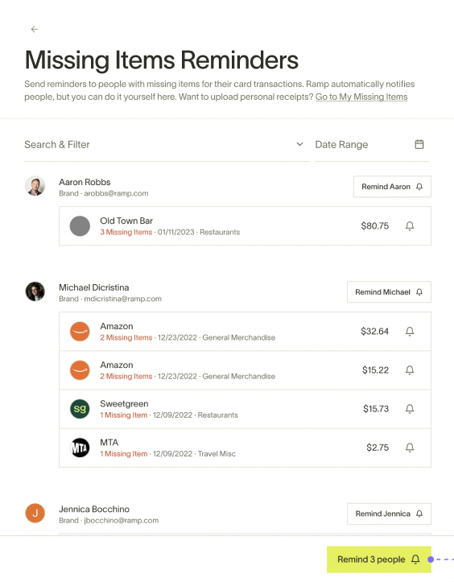Open Michael Dicristina profile photo

35,291
